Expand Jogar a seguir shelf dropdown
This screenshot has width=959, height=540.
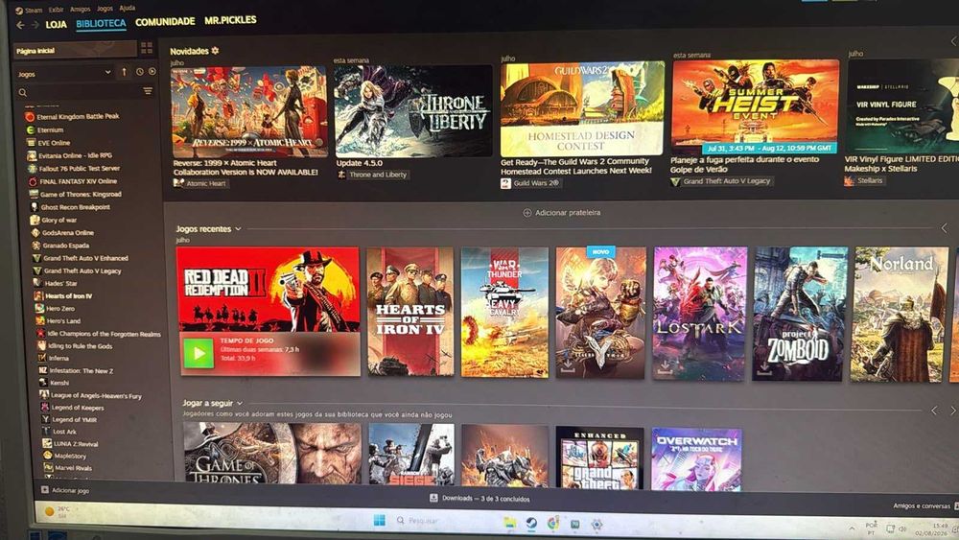pyautogui.click(x=240, y=403)
